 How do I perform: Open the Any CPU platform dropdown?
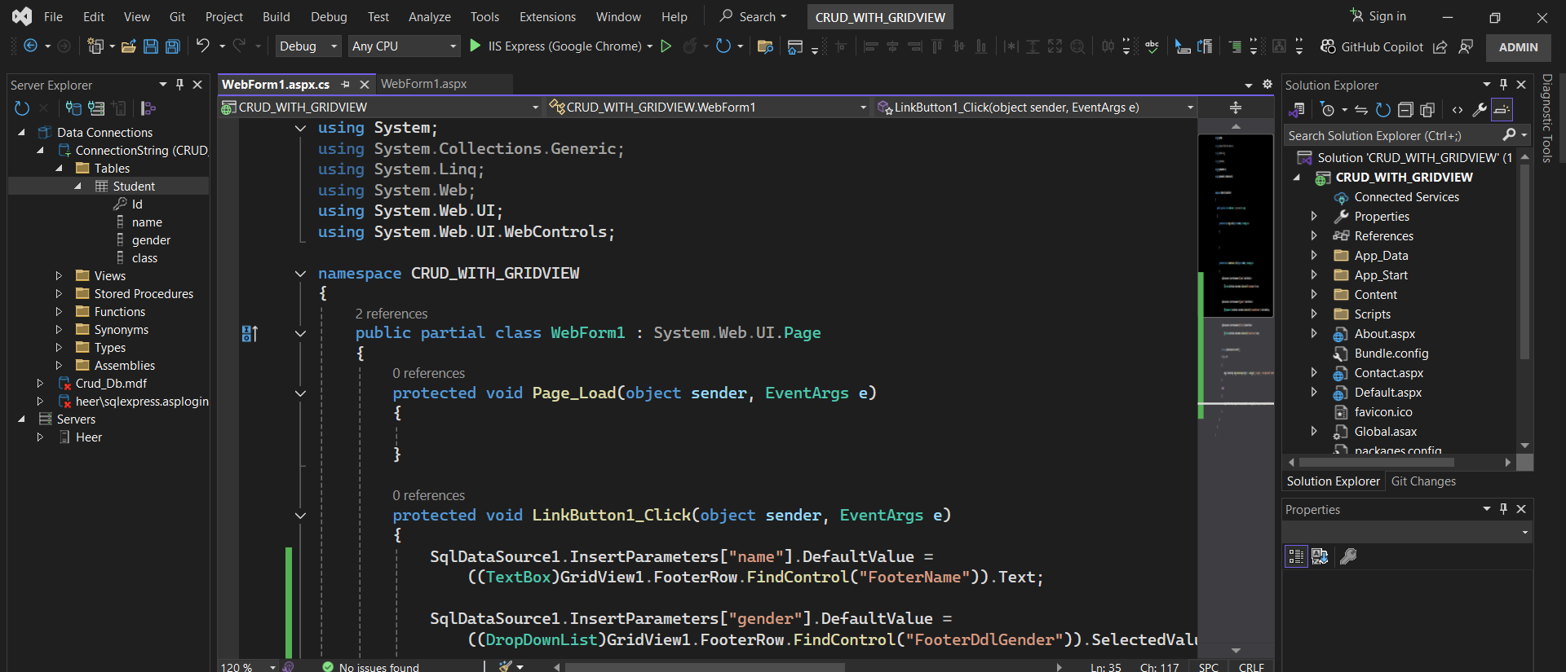[x=404, y=46]
